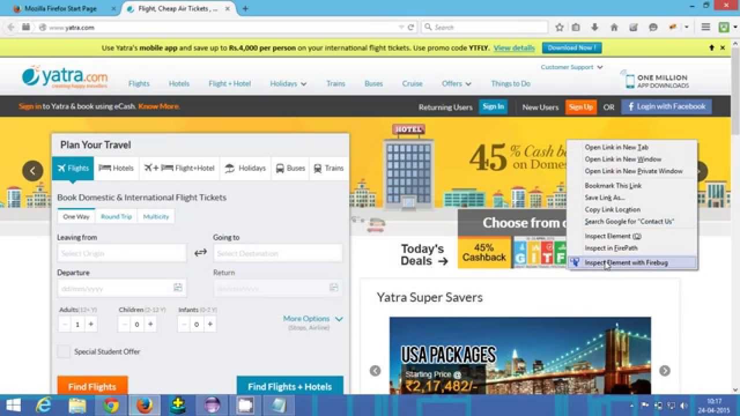740x416 pixels.
Task: Expand More Options for flights
Action: tap(313, 318)
